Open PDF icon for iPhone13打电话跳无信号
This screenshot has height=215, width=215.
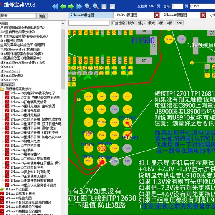(x=7, y=102)
